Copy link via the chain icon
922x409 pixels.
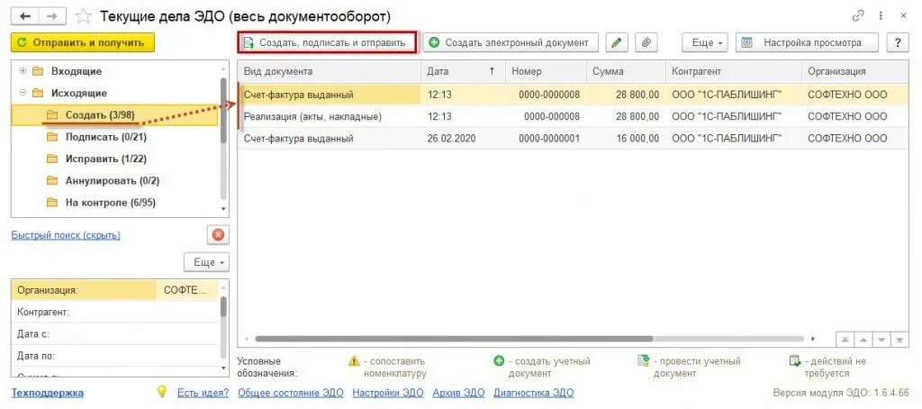click(x=858, y=16)
